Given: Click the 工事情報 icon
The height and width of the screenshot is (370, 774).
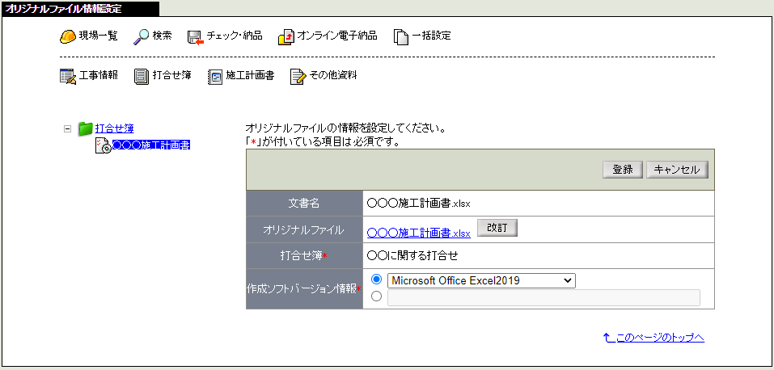Looking at the screenshot, I should click(x=68, y=77).
